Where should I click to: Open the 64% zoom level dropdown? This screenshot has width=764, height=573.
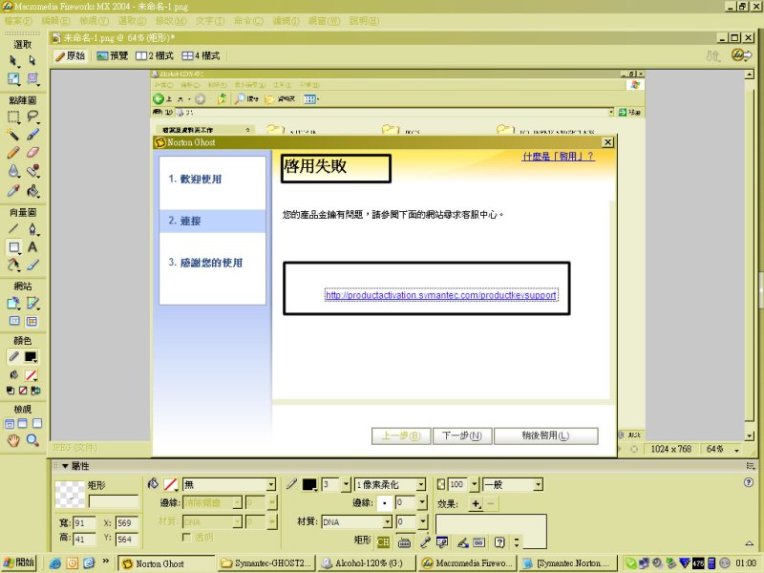click(x=736, y=450)
